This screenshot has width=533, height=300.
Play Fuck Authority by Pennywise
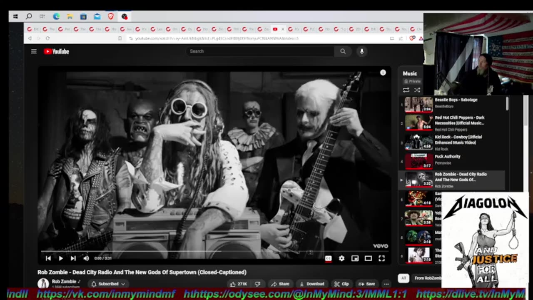(452, 161)
